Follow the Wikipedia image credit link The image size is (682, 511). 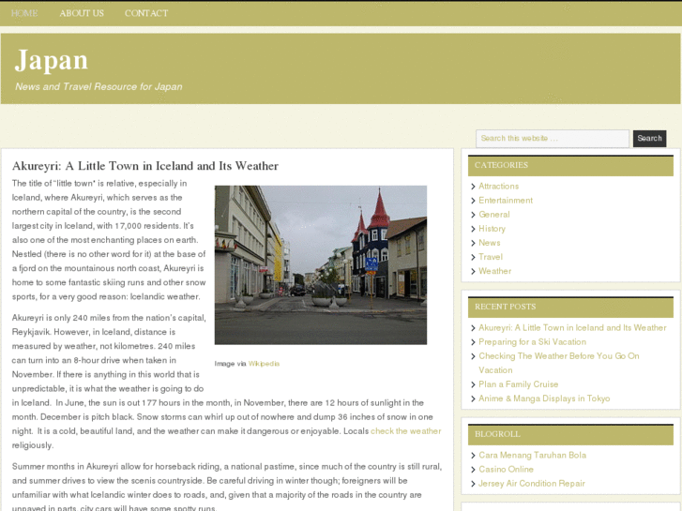click(x=264, y=364)
